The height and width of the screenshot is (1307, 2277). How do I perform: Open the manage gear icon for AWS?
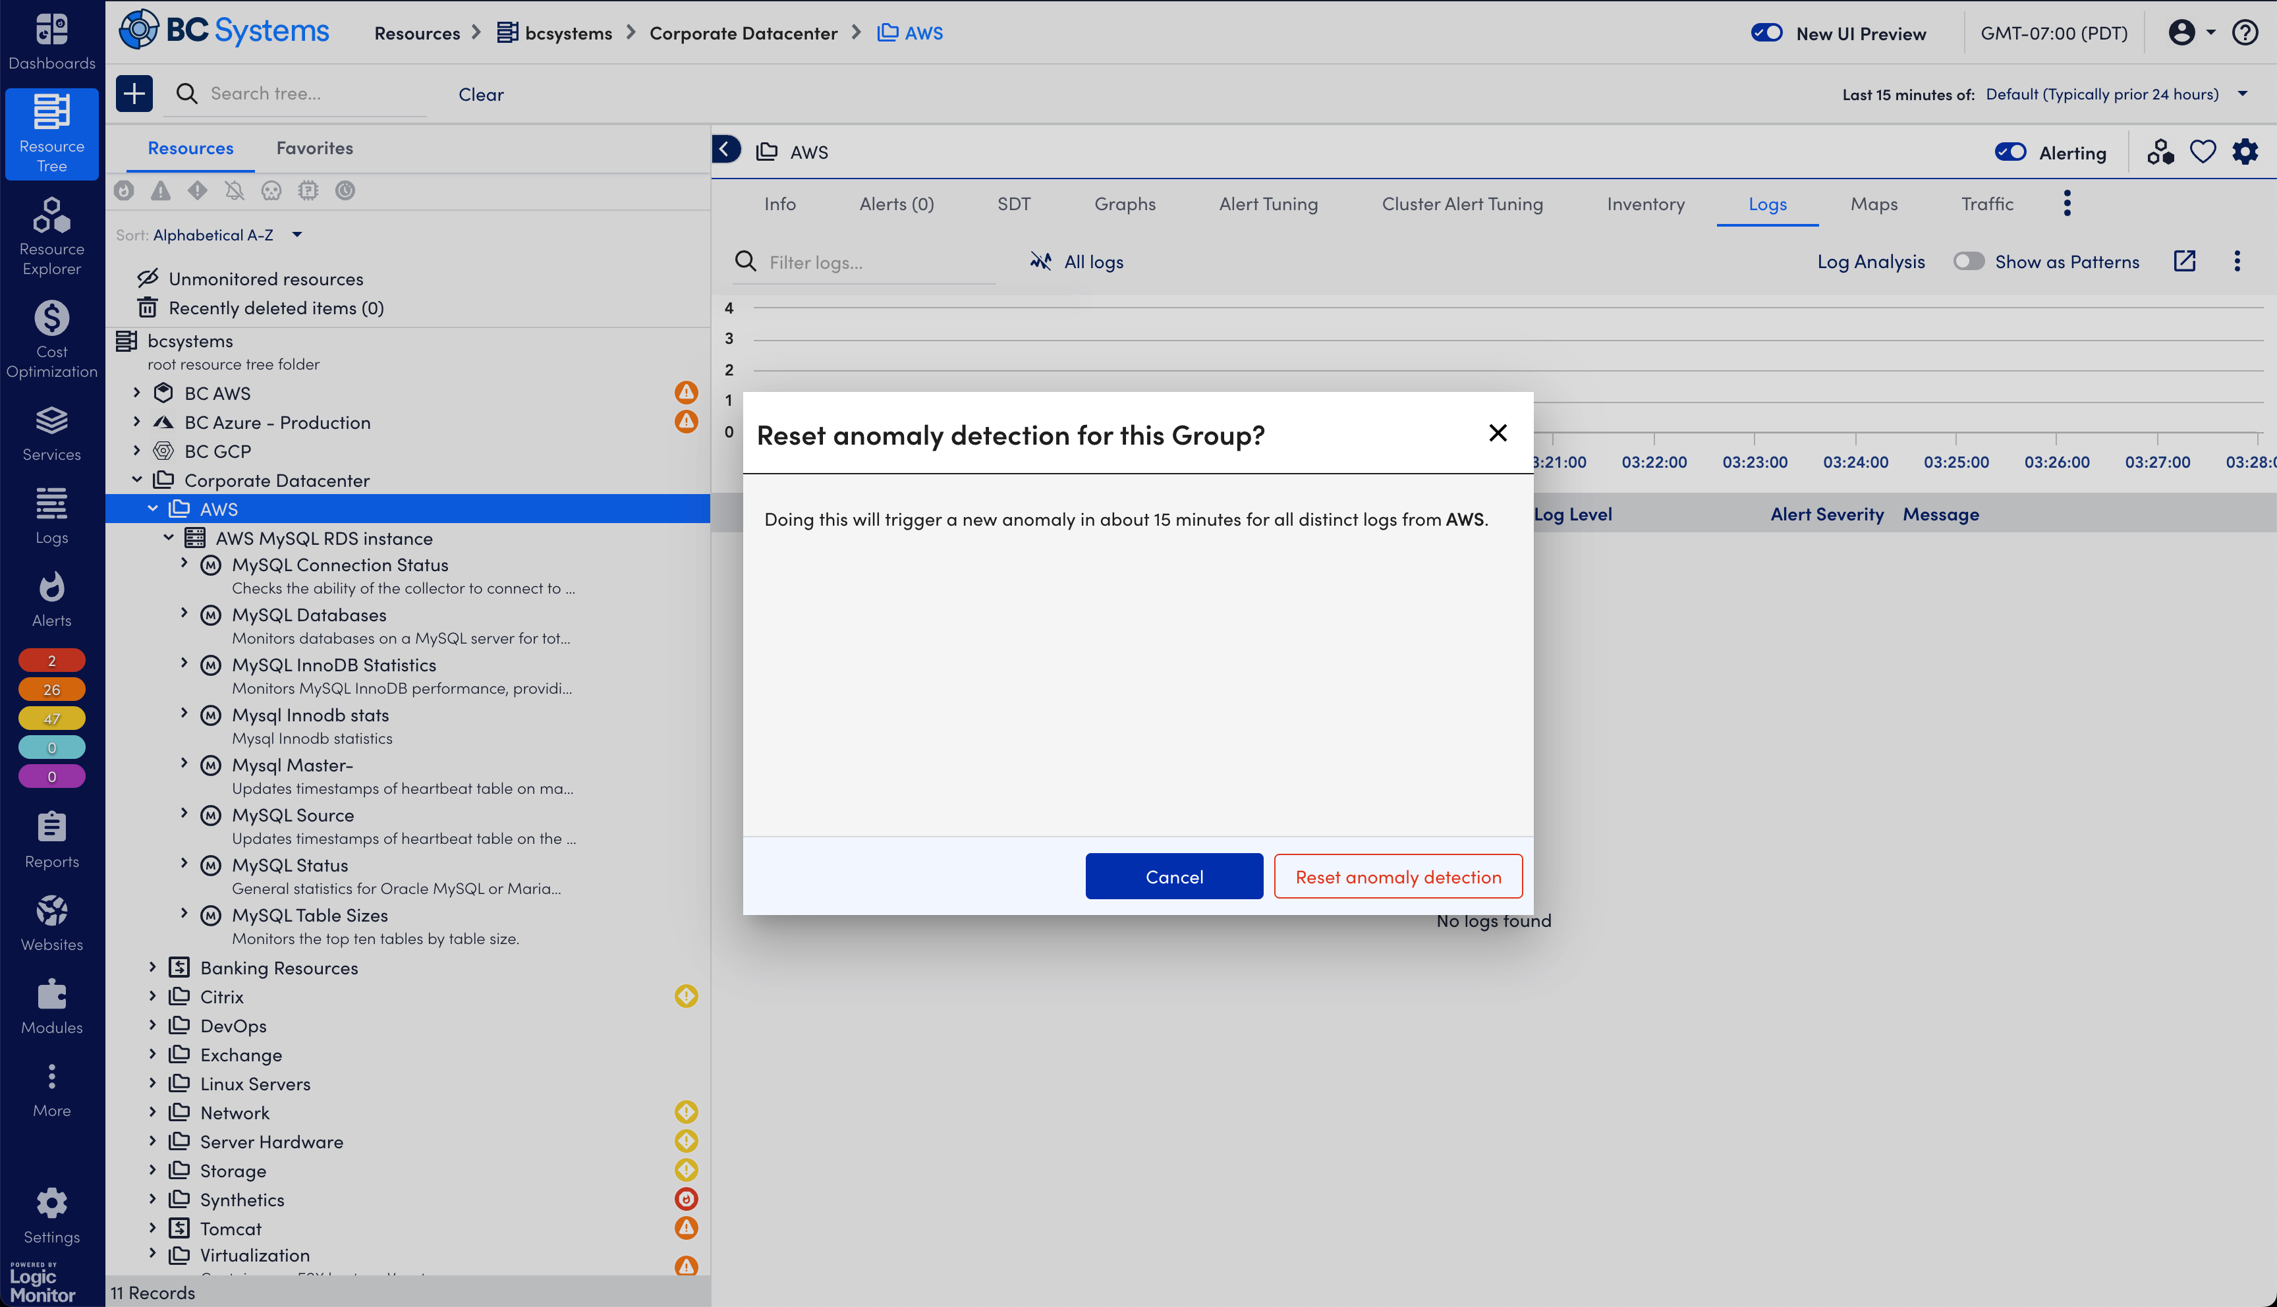(x=2245, y=152)
